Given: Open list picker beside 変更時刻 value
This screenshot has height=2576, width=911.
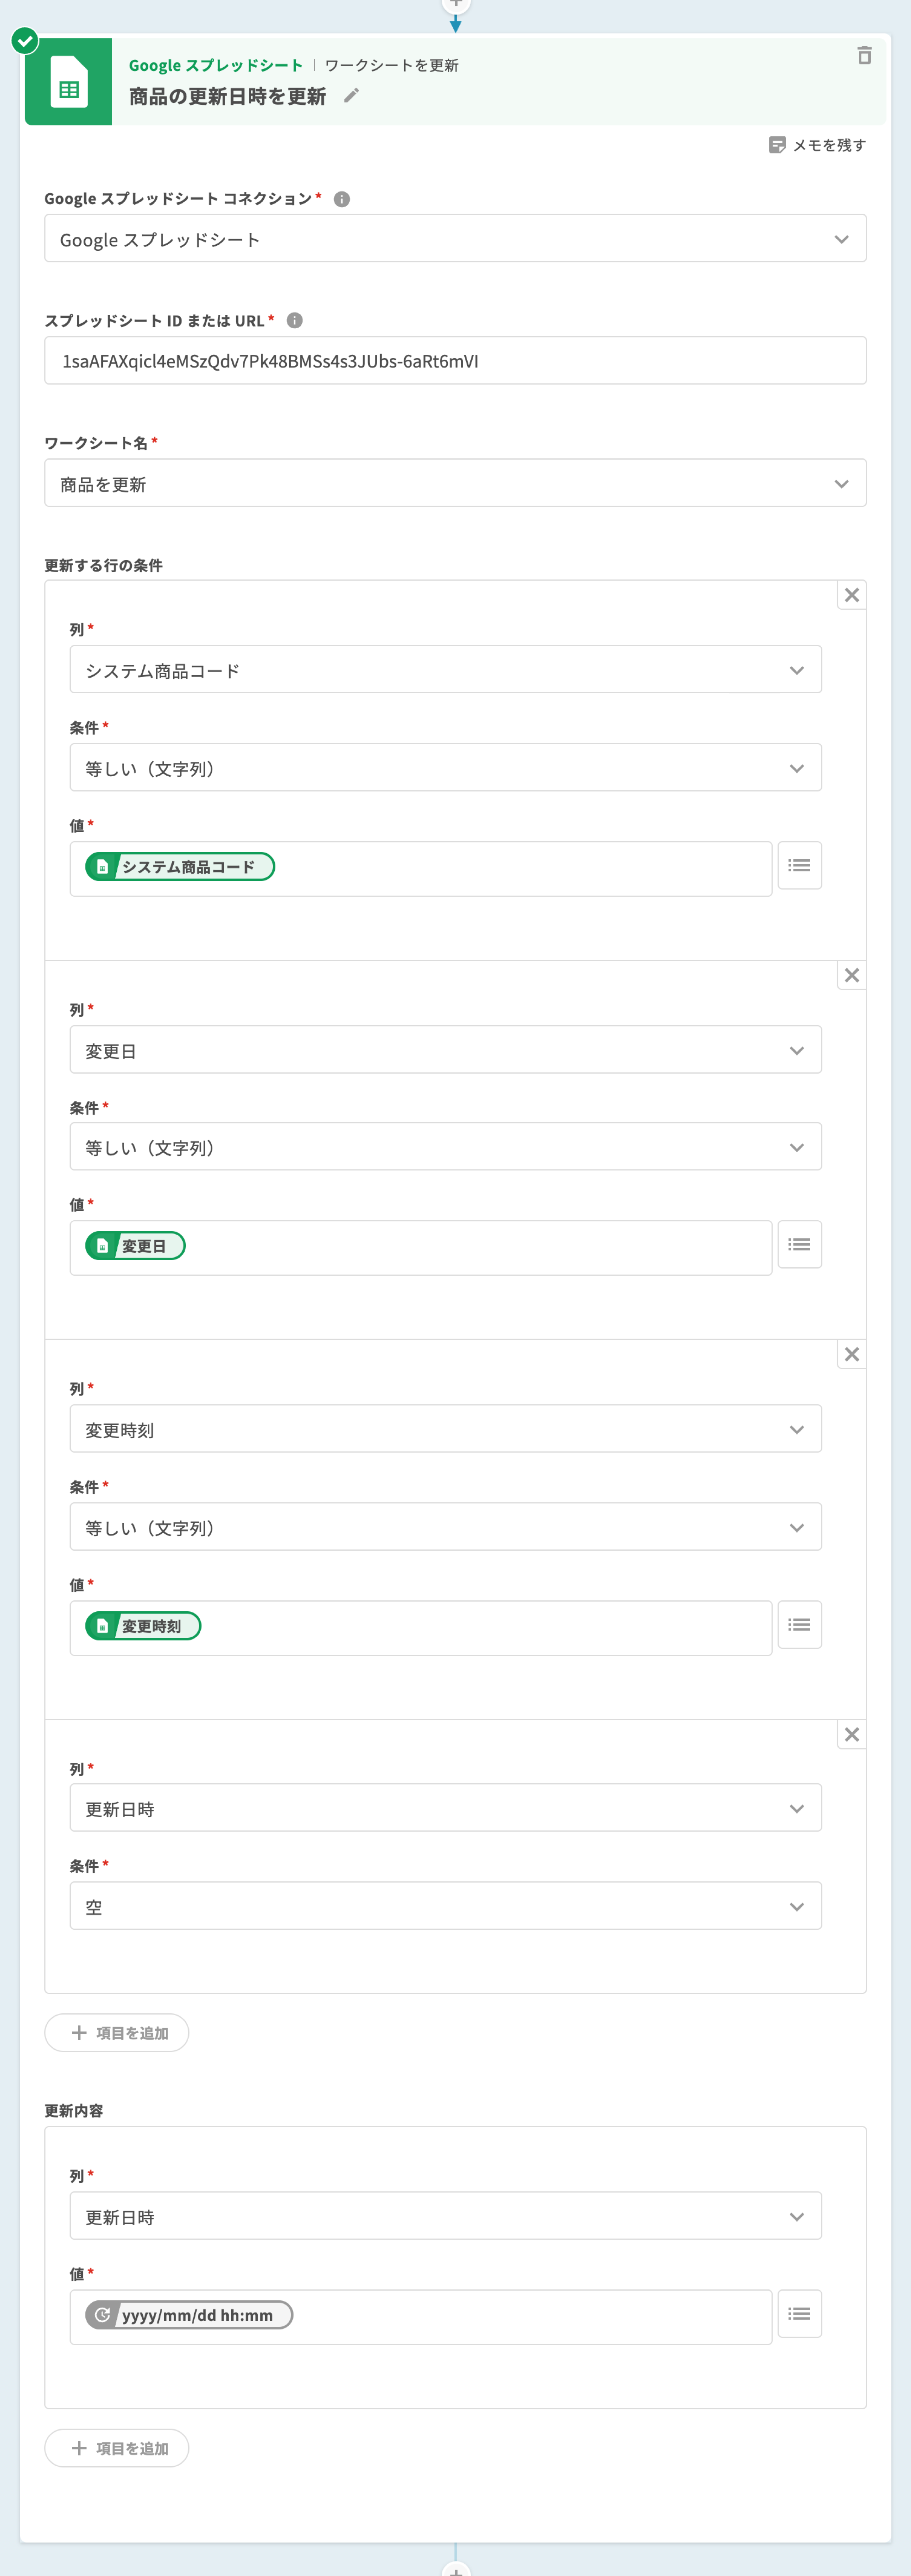Looking at the screenshot, I should pyautogui.click(x=799, y=1625).
